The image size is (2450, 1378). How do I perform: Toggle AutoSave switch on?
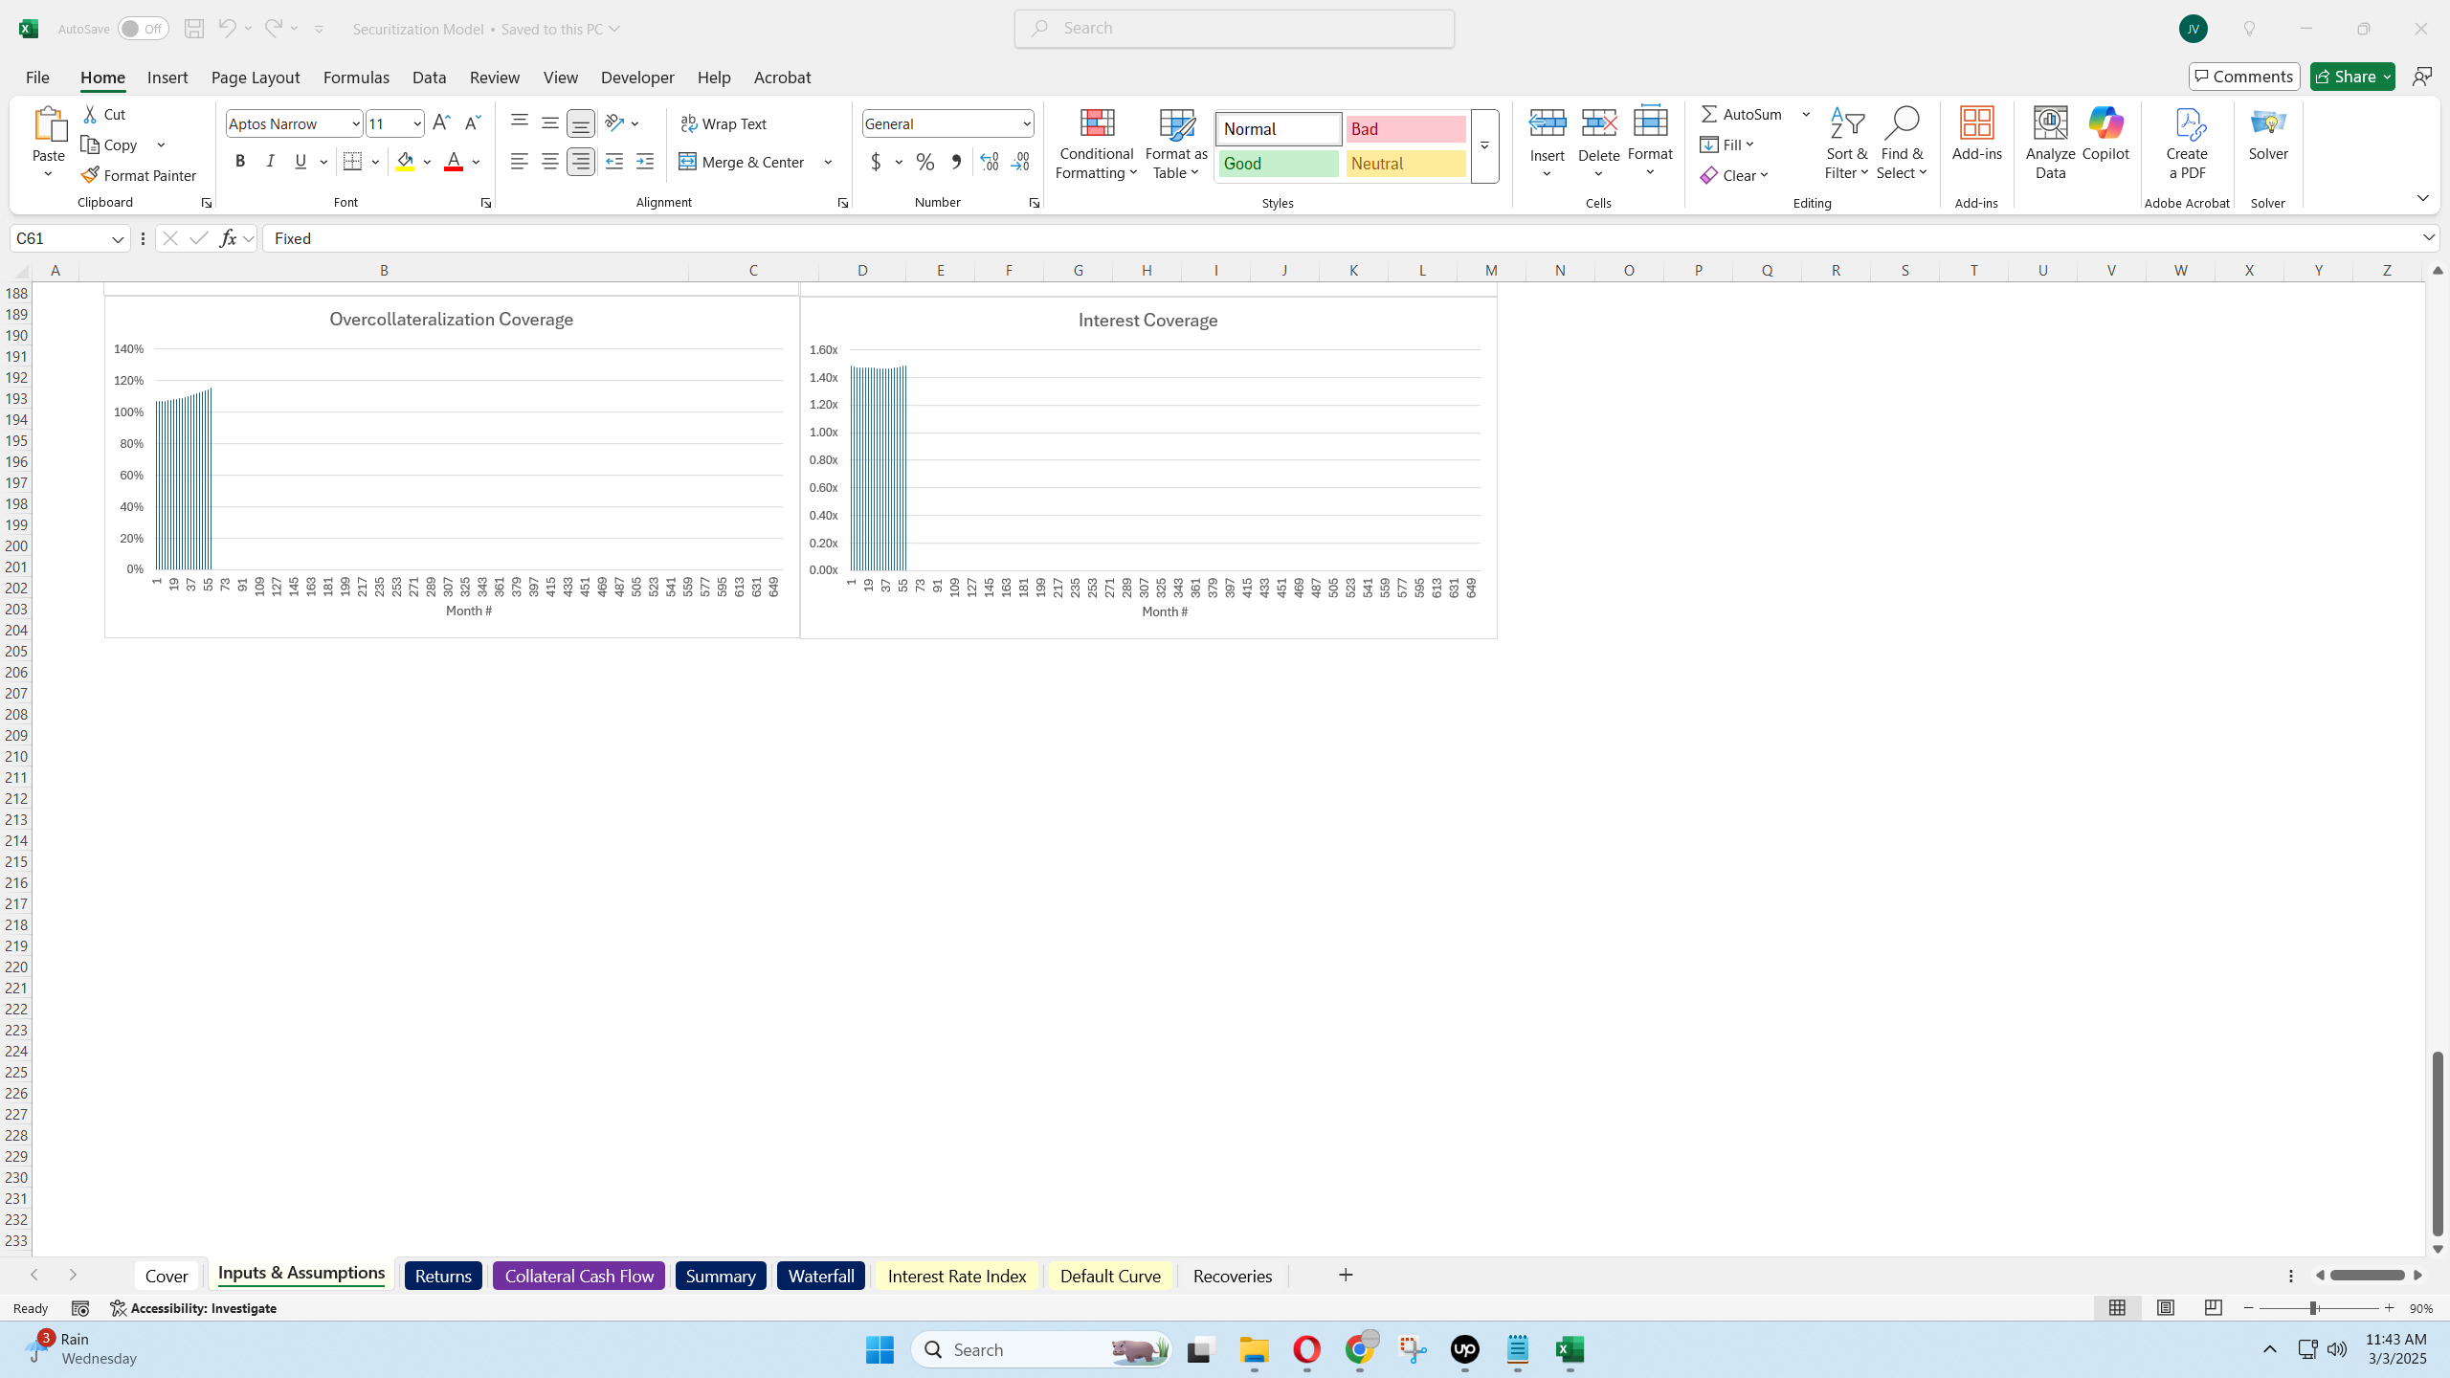click(x=144, y=29)
